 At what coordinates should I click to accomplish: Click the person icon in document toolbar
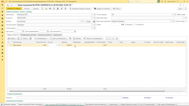pyautogui.click(x=58, y=9)
